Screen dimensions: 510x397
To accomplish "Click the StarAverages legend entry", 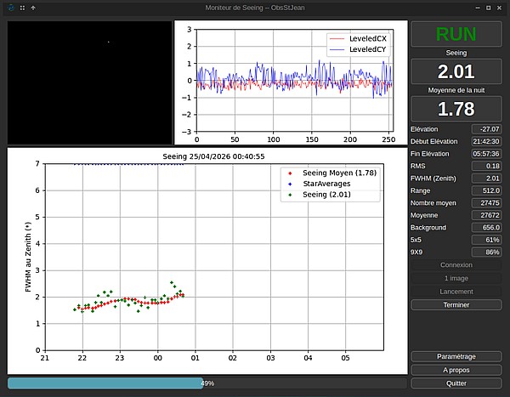I will (320, 184).
